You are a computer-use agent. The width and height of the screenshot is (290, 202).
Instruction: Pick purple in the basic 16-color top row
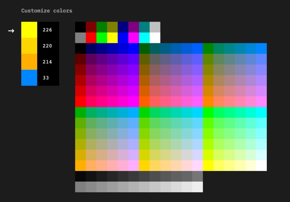point(133,27)
